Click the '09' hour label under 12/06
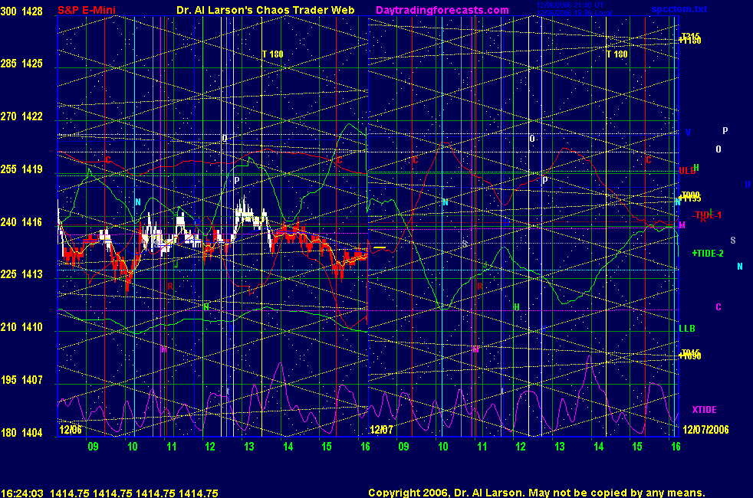This screenshot has height=498, width=753. pyautogui.click(x=93, y=447)
